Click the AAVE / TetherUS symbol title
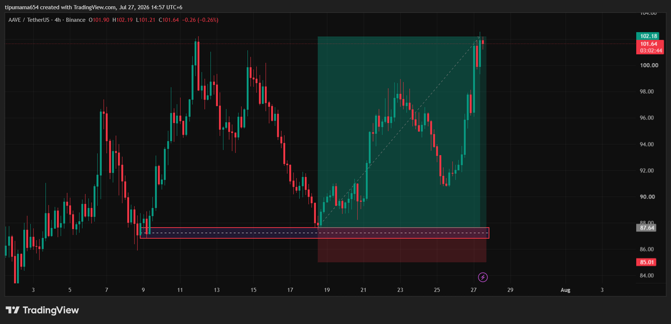 coord(30,20)
